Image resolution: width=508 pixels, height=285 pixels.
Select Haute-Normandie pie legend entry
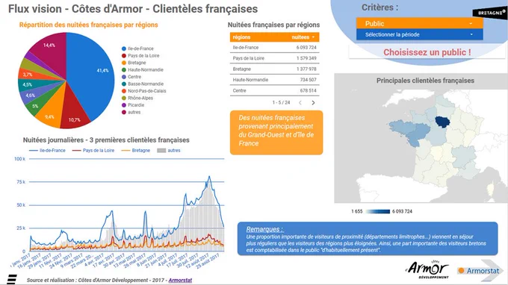pyautogui.click(x=142, y=69)
